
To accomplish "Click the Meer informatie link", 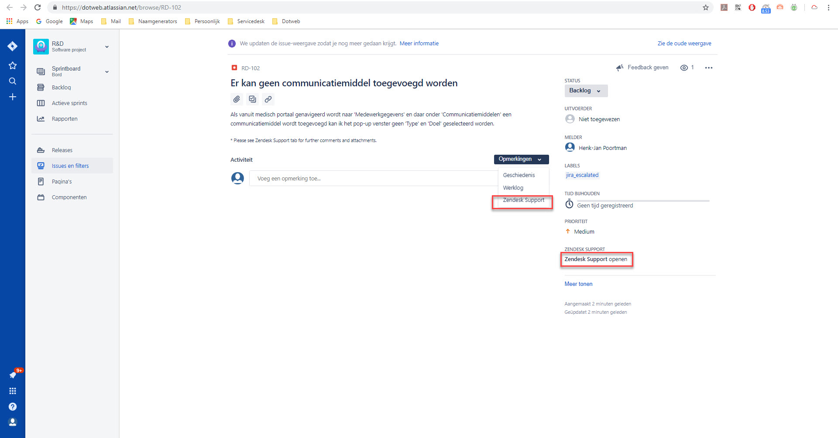I will (419, 44).
